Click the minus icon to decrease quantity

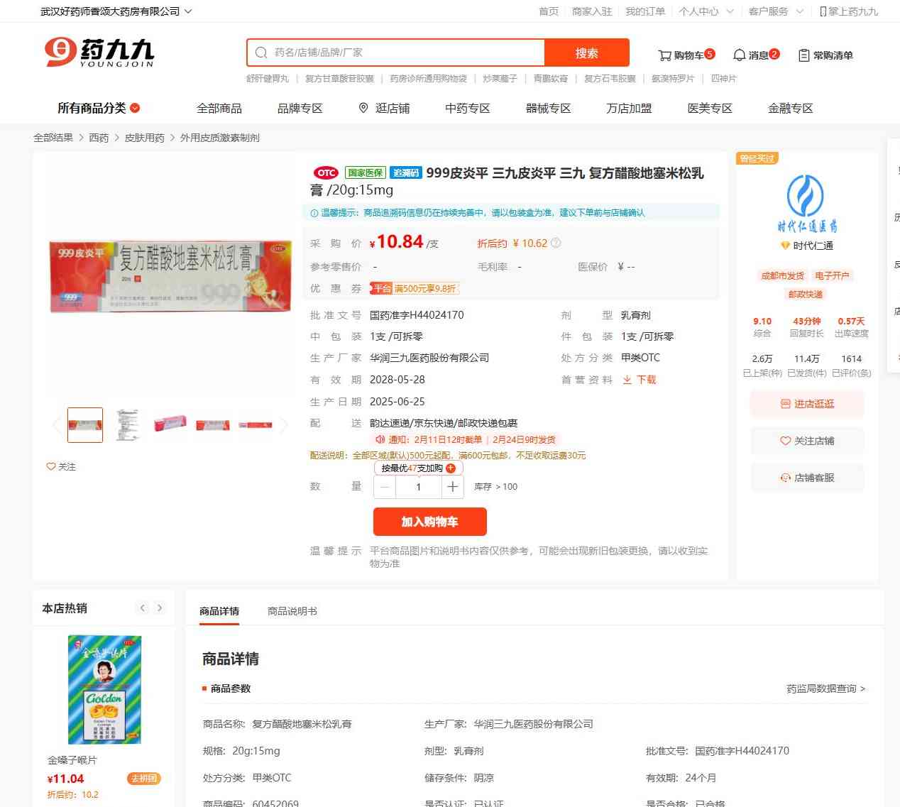385,487
